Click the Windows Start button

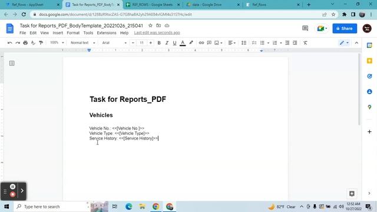6,207
